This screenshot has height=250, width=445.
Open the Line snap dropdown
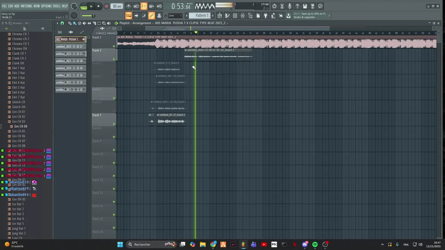[175, 15]
